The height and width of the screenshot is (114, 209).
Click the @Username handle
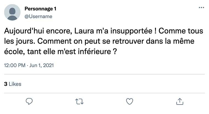tap(38, 16)
